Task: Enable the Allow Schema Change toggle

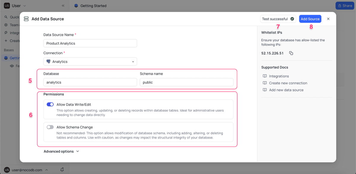Action: tap(50, 127)
